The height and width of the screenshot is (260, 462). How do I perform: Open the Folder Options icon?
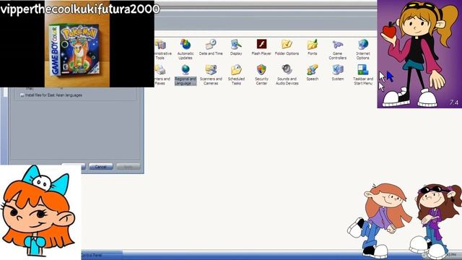(x=287, y=47)
